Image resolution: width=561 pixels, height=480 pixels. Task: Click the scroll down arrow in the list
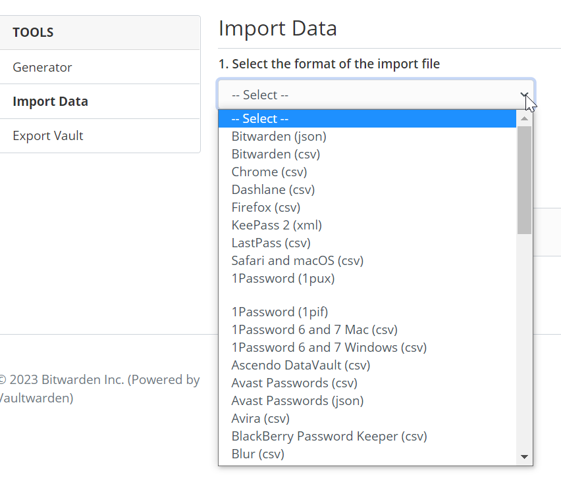525,456
